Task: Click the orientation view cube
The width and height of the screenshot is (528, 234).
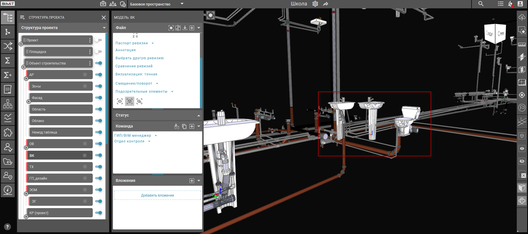Action: [x=495, y=34]
